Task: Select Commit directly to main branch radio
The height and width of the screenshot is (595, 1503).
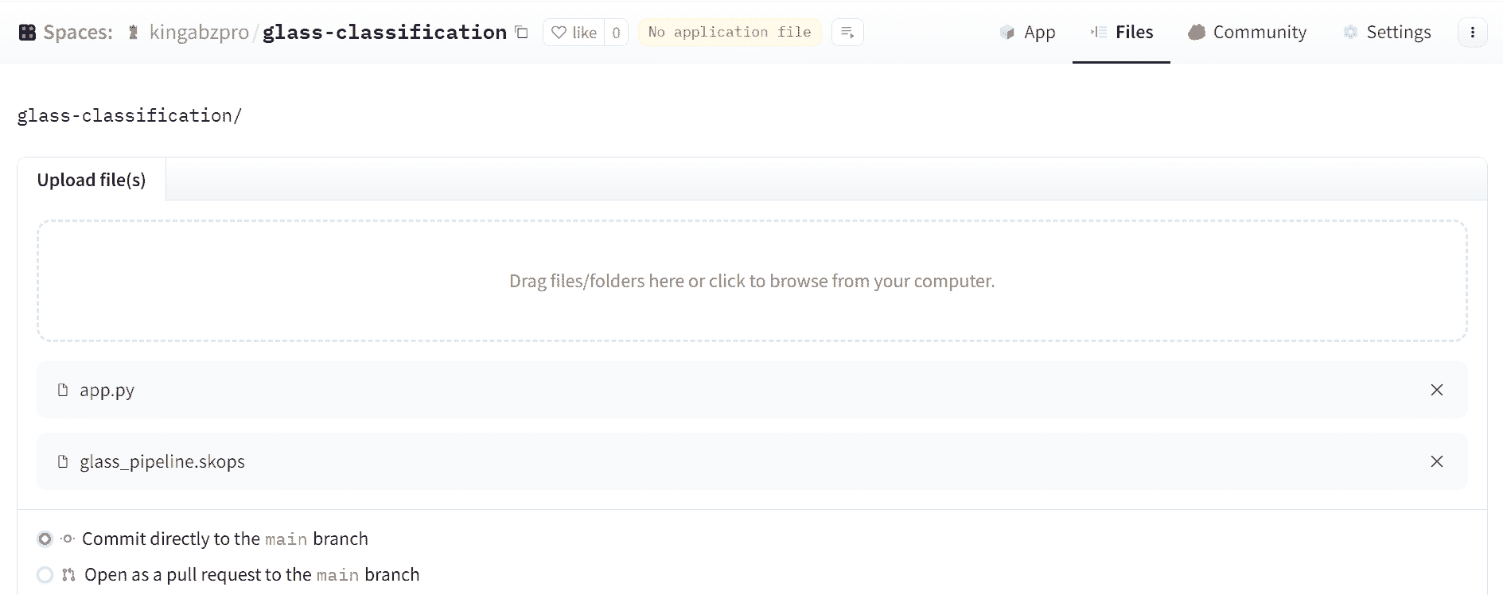Action: coord(45,539)
